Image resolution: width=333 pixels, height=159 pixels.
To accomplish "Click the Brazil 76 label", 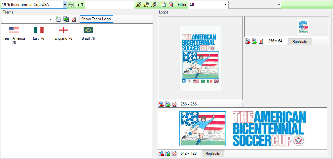I will click(x=88, y=38).
